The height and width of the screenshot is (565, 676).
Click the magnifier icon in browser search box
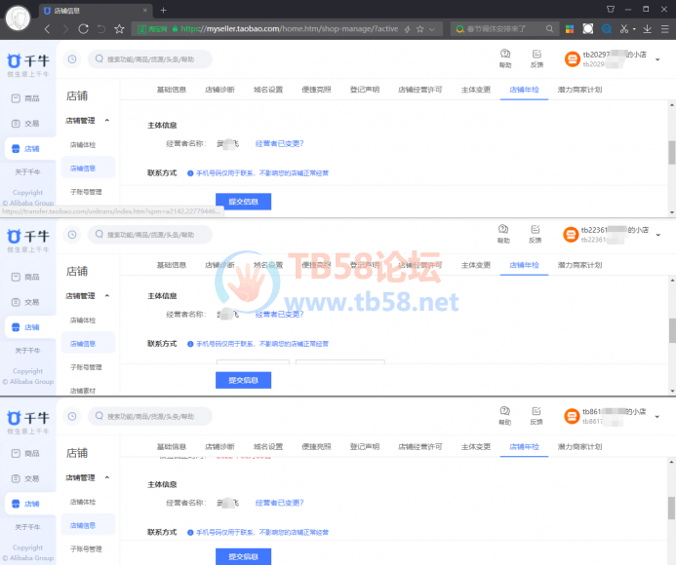(x=549, y=29)
